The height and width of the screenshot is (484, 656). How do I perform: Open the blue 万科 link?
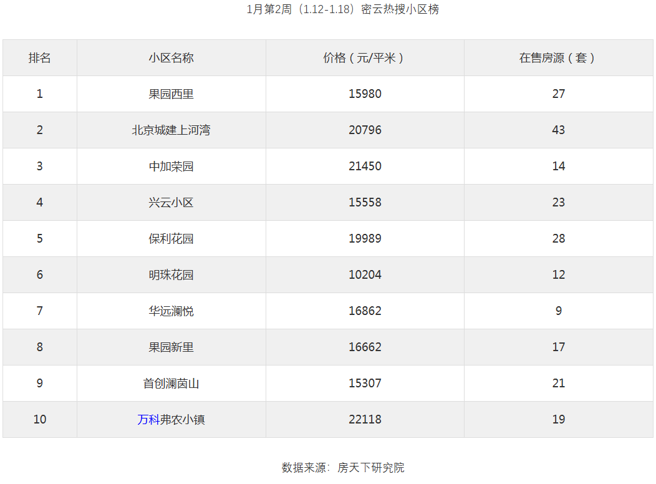pyautogui.click(x=148, y=420)
